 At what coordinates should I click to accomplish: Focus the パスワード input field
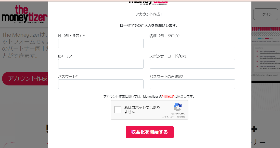101,84
